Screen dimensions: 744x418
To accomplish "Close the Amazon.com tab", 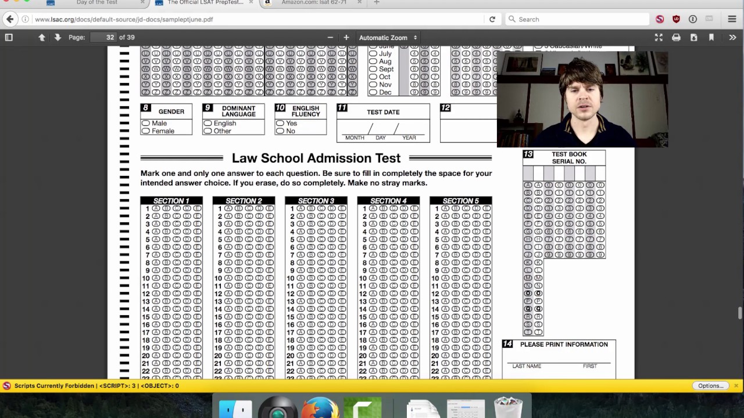I will [x=359, y=3].
